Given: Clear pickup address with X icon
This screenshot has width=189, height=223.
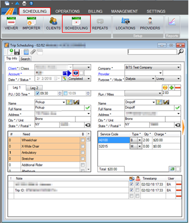Looking at the screenshot, I should (x=88, y=125).
